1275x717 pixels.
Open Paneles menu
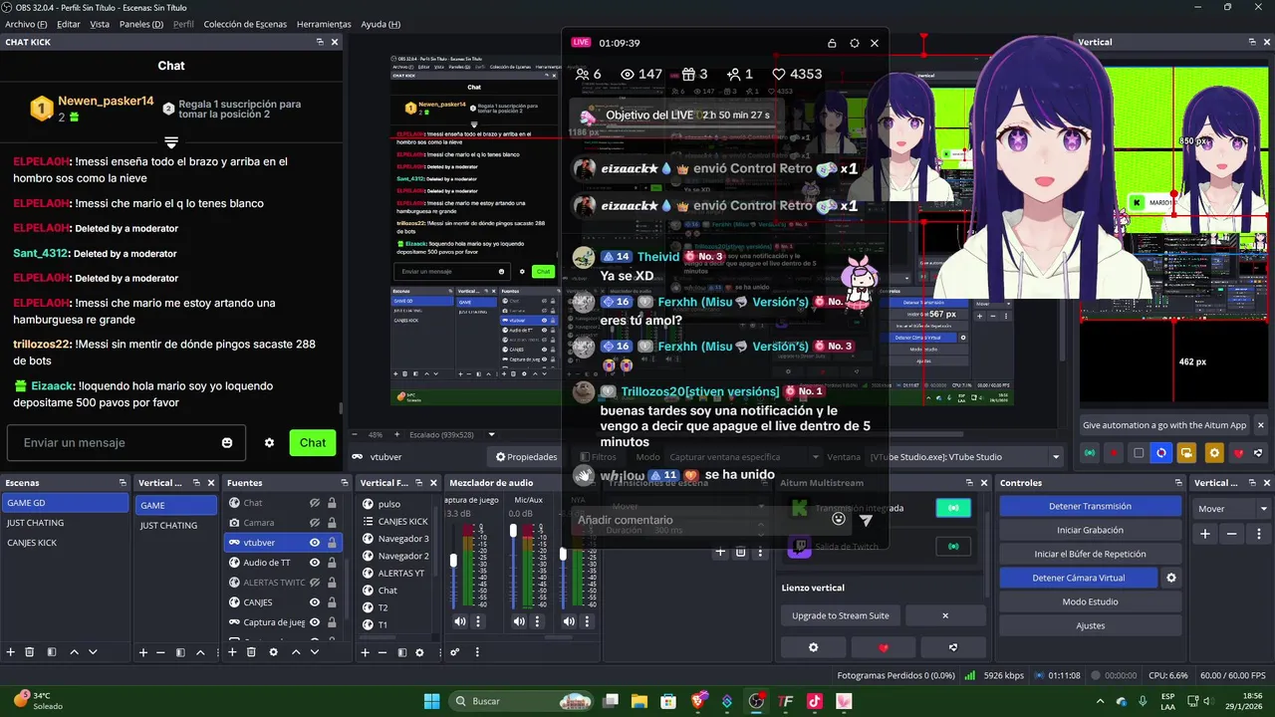[x=140, y=24]
